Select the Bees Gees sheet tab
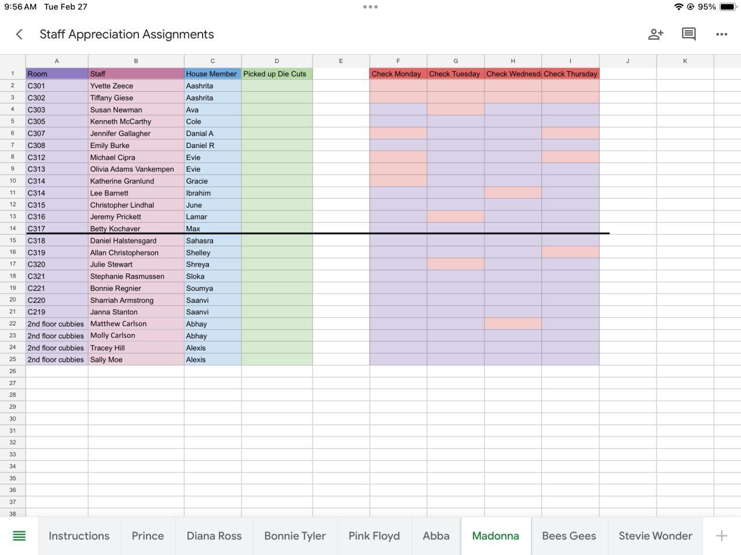The height and width of the screenshot is (555, 741). [x=569, y=536]
